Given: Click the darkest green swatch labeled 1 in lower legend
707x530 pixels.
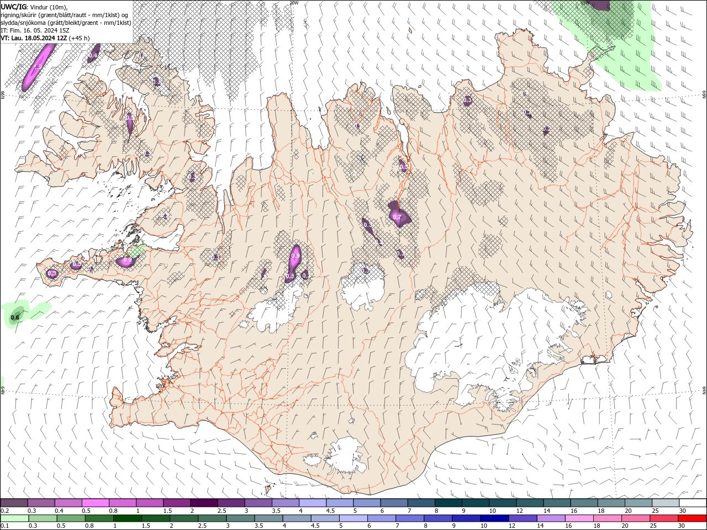Looking at the screenshot, I should point(127,518).
